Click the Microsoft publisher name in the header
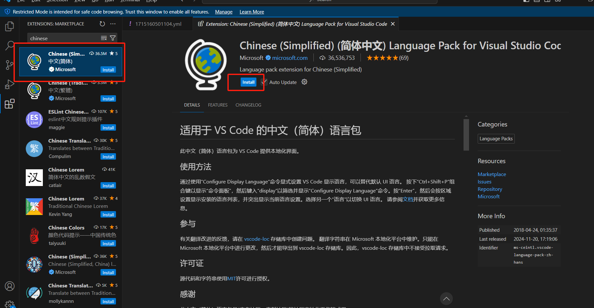 click(x=252, y=58)
